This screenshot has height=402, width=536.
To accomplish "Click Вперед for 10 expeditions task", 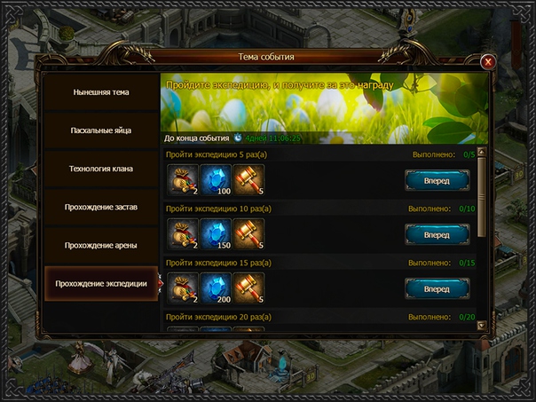I will [437, 235].
